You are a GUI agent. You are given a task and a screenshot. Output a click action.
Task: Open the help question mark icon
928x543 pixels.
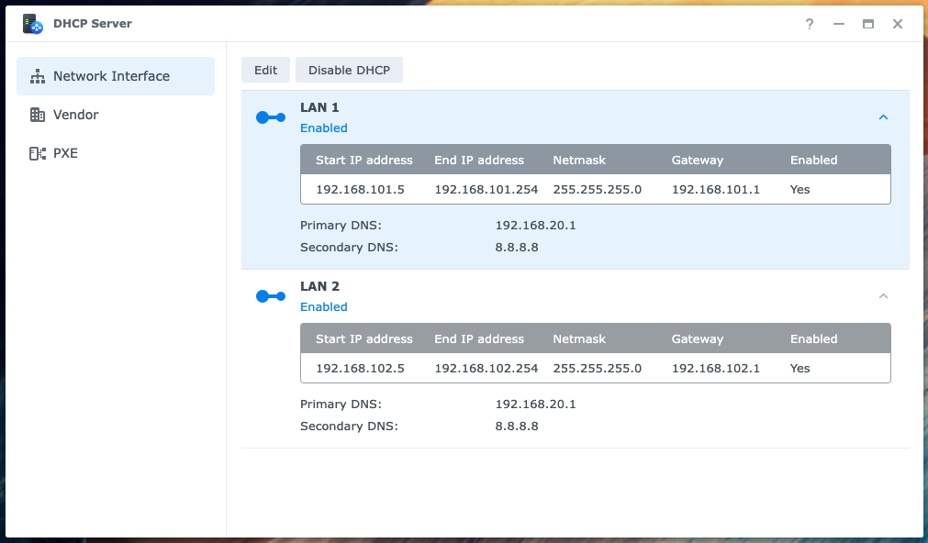click(x=809, y=24)
